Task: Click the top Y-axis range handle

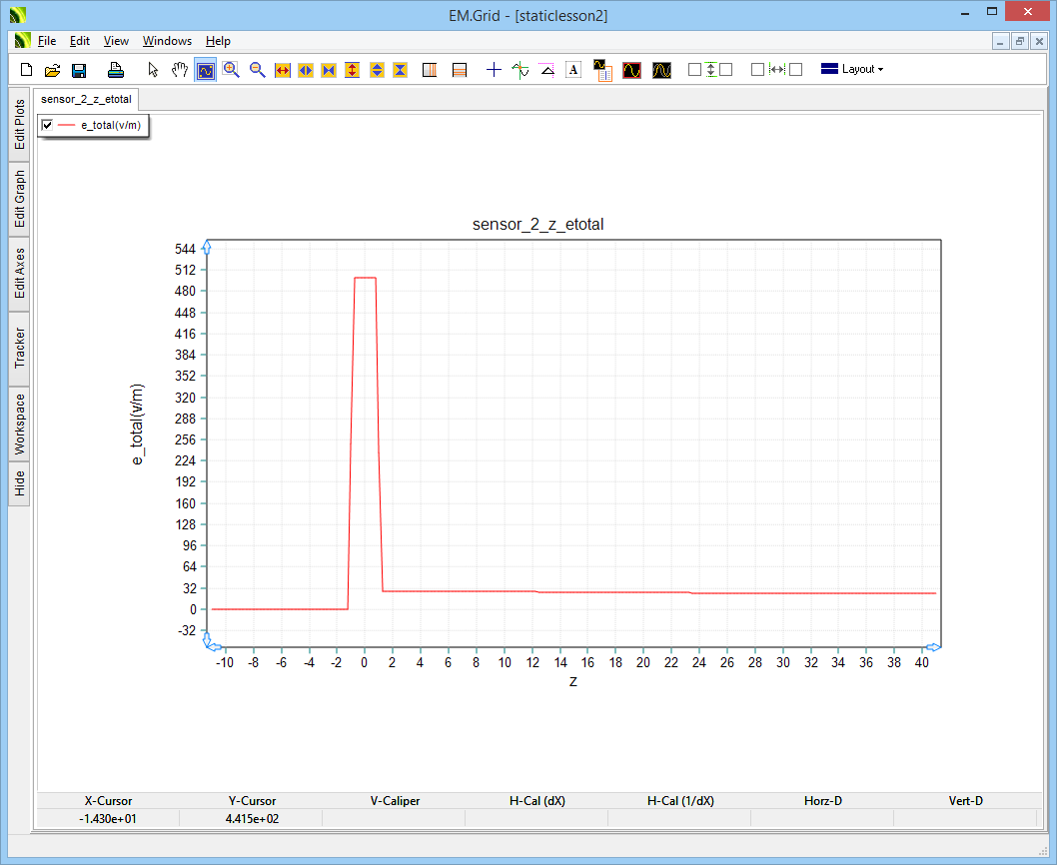Action: pos(207,247)
